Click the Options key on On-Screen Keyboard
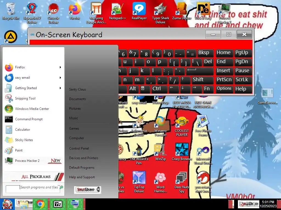The height and width of the screenshot is (210, 281). [x=224, y=89]
